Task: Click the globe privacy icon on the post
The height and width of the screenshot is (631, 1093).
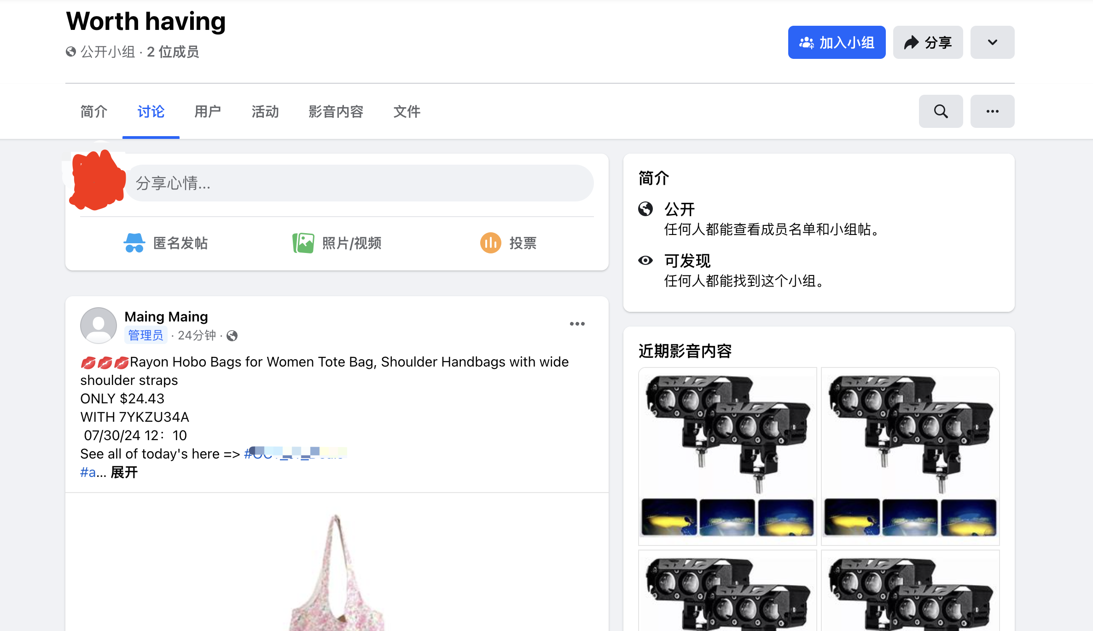Action: 232,336
